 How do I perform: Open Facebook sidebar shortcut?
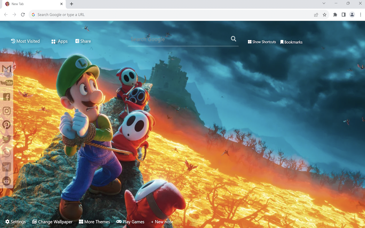coord(7,97)
